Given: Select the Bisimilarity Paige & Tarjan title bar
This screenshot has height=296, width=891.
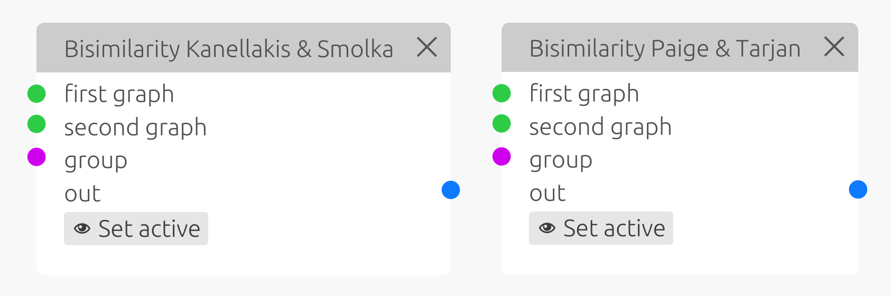Looking at the screenshot, I should (x=665, y=48).
